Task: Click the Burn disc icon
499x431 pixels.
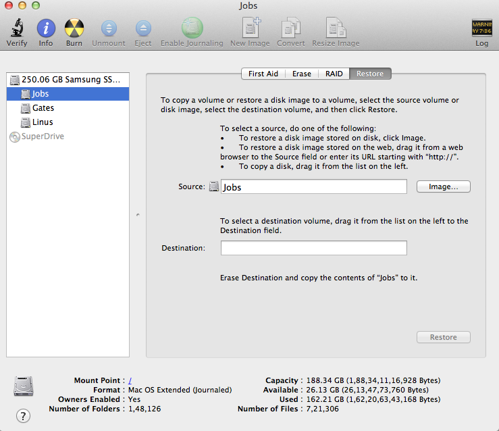Action: (74, 28)
